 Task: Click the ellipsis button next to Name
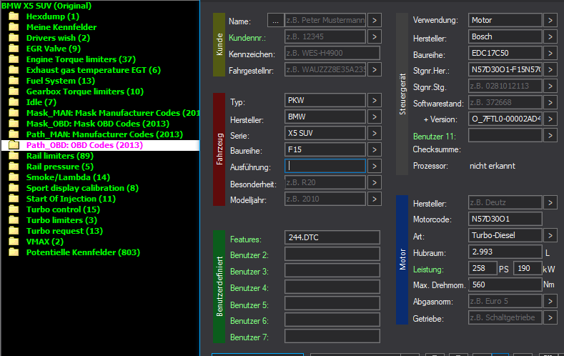[275, 21]
